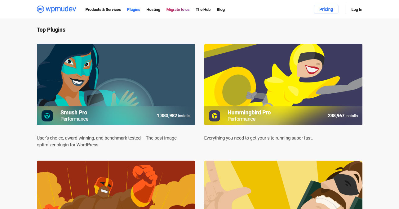The height and width of the screenshot is (209, 399).
Task: Click the WPMU DEV logo icon
Action: 40,9
